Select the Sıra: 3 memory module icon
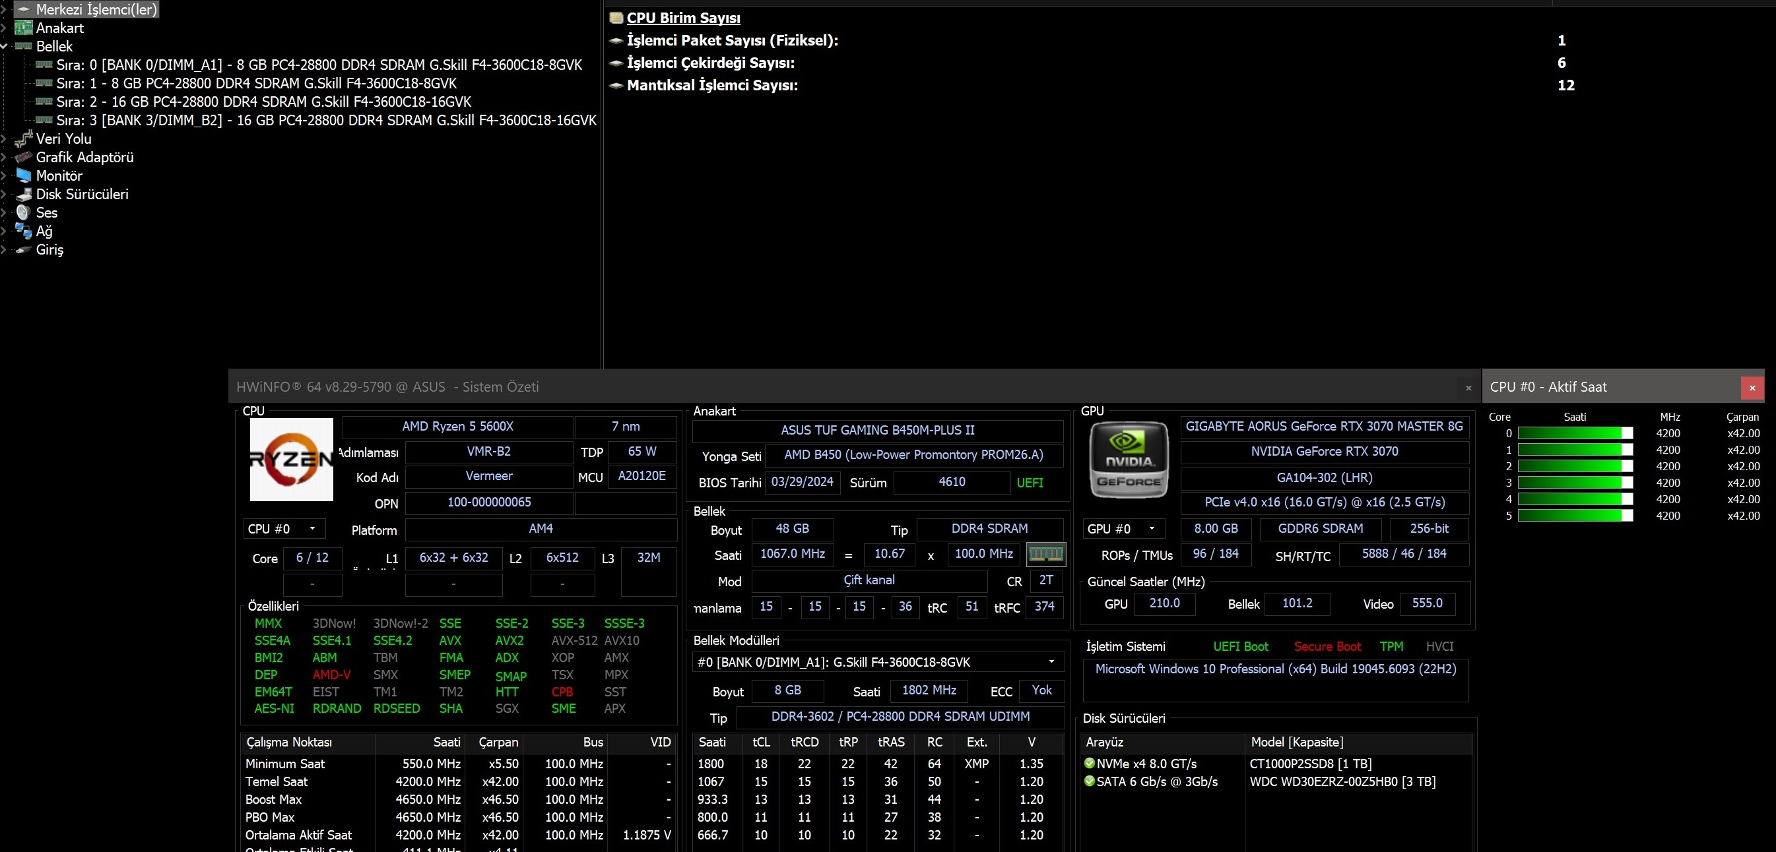Viewport: 1776px width, 852px height. tap(44, 121)
